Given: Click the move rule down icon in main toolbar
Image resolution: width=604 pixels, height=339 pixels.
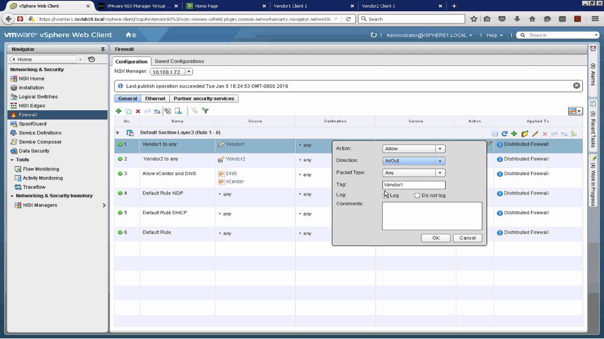Looking at the screenshot, I should tap(157, 111).
